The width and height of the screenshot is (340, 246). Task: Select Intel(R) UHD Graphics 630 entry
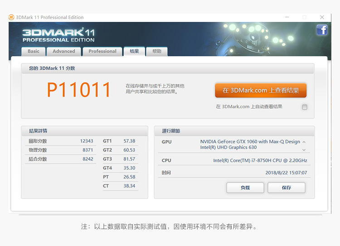[228, 147]
